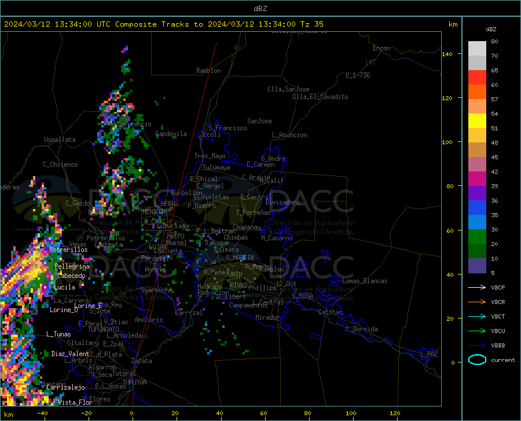Click the 140 km y-axis tick label
Screen dimensions: 521x421
pyautogui.click(x=447, y=54)
